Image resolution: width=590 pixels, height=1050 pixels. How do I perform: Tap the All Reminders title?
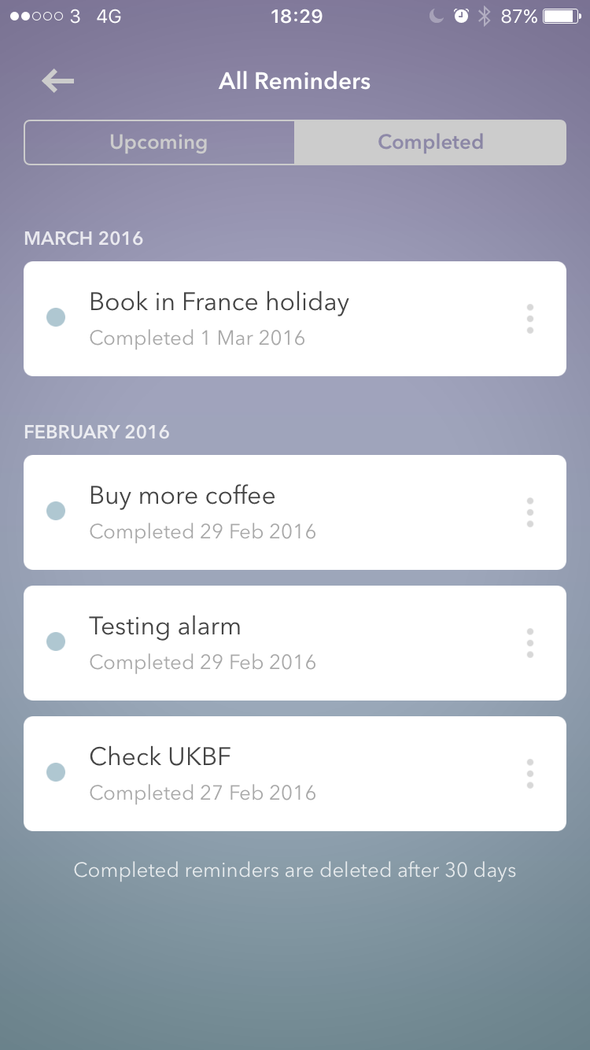tap(295, 81)
